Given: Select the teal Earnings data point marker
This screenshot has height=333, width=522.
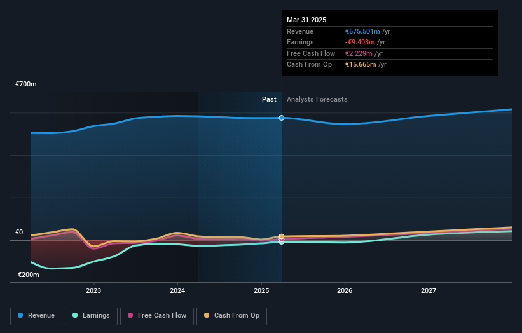Looking at the screenshot, I should [x=282, y=242].
